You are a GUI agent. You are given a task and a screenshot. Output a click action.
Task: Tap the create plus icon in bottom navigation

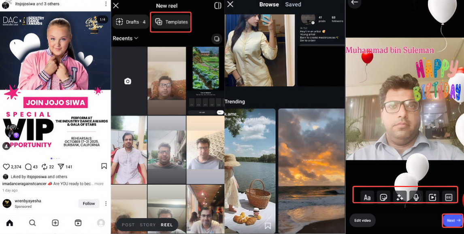(x=55, y=223)
